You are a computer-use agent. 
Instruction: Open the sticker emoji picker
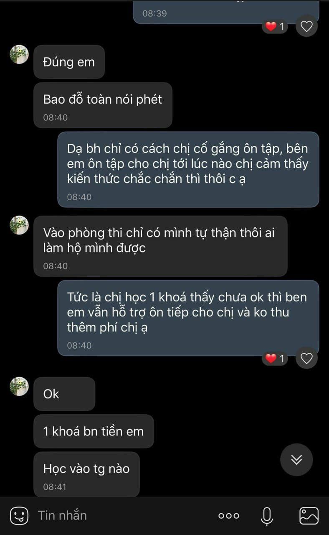(x=19, y=516)
